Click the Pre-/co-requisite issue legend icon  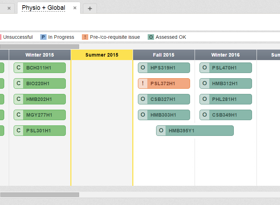point(85,37)
